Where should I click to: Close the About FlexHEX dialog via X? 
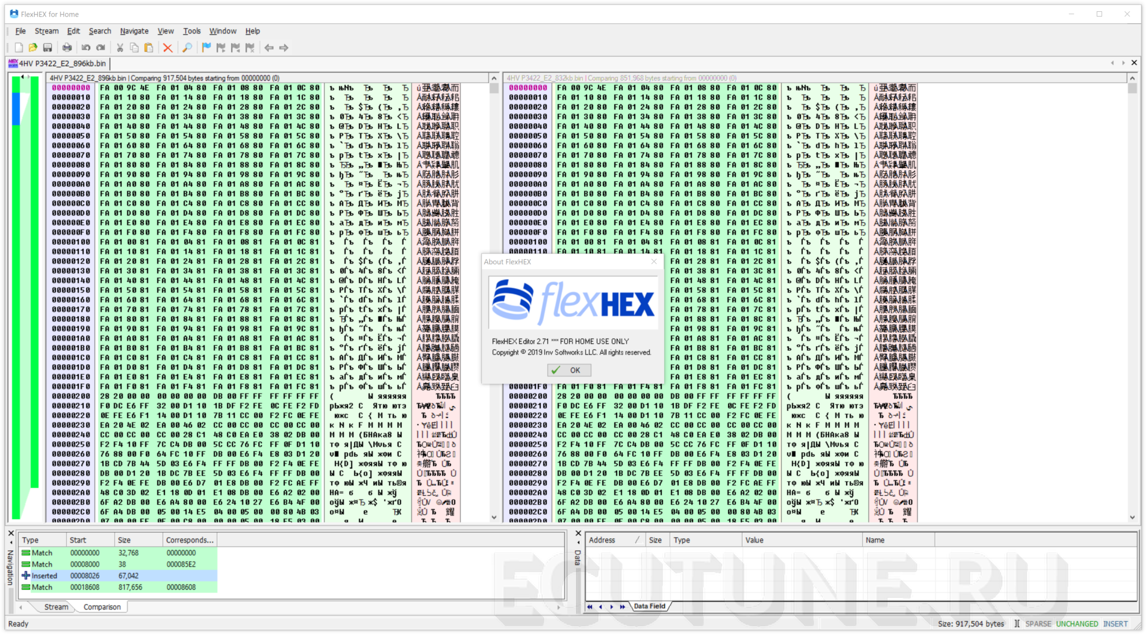click(x=654, y=261)
